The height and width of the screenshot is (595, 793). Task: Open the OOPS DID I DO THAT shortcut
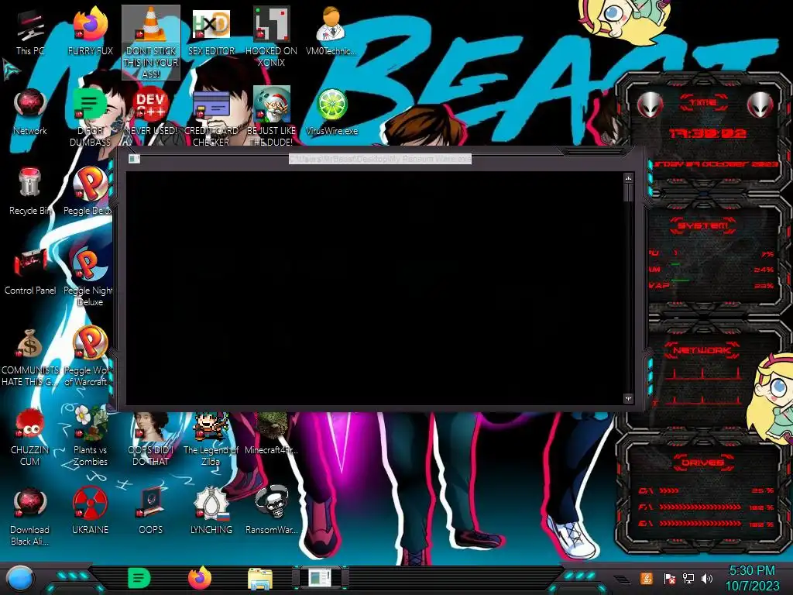tap(151, 439)
